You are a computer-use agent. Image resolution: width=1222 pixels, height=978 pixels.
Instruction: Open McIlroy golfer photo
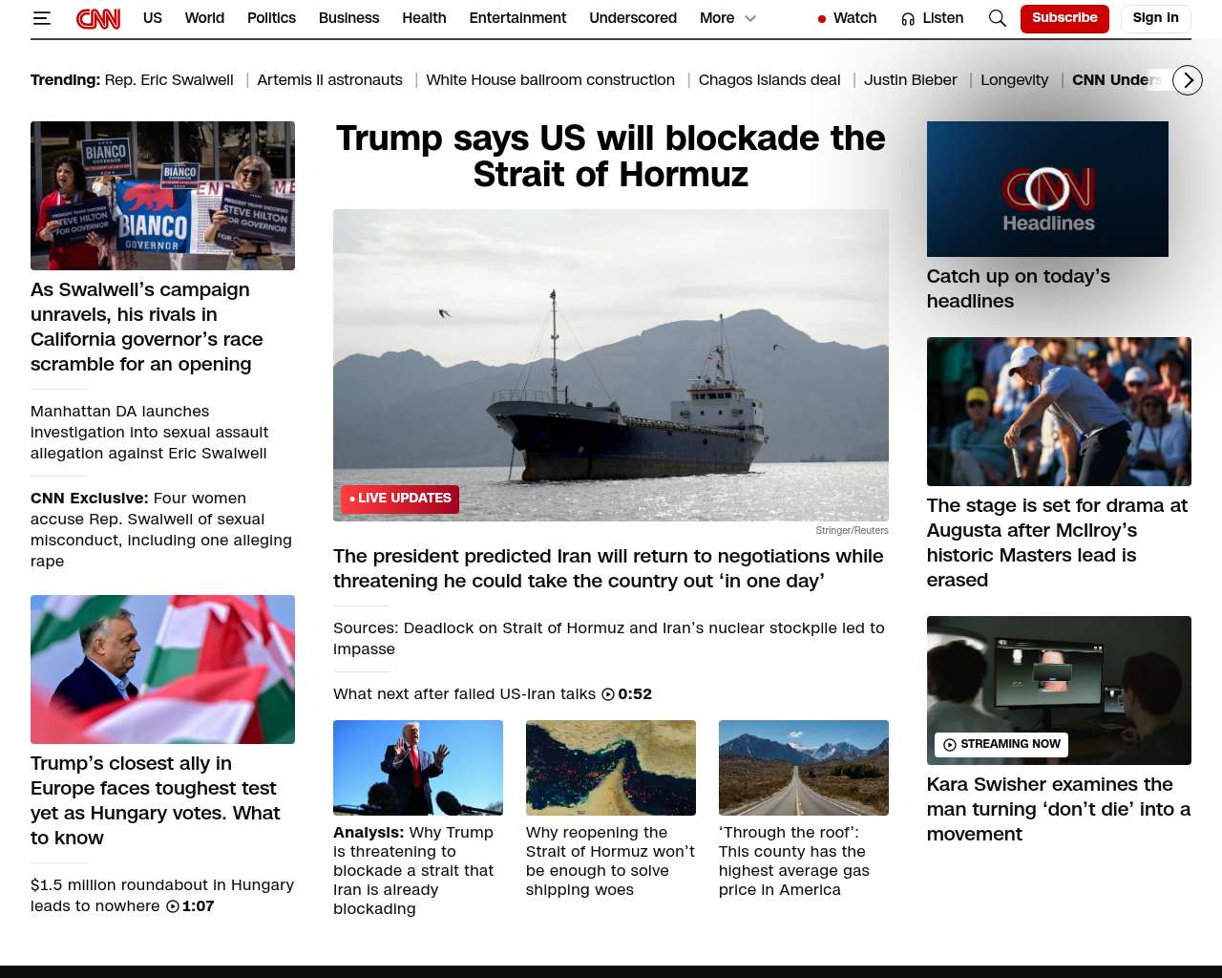click(x=1059, y=412)
